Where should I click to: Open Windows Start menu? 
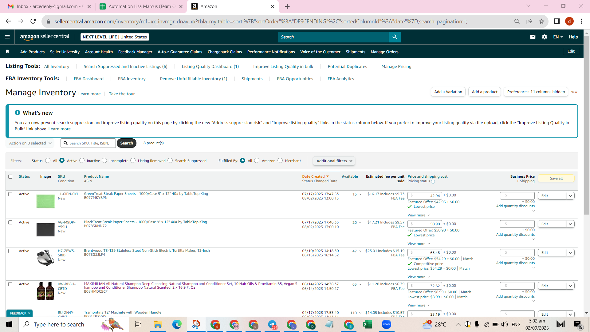click(9, 324)
